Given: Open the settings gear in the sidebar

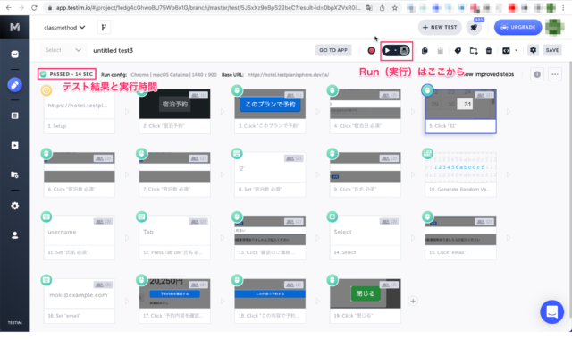Looking at the screenshot, I should 14,206.
